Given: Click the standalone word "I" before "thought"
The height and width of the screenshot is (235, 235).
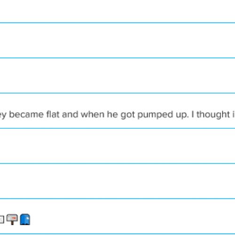Looking at the screenshot, I should [x=193, y=114].
